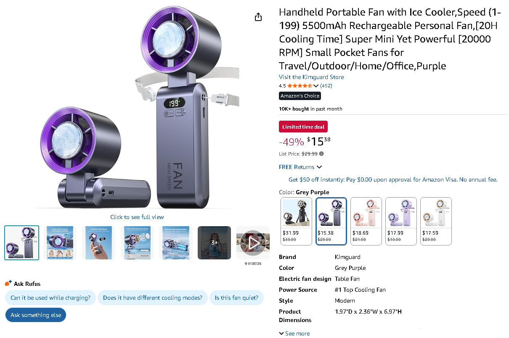Screen dimensions: 509x338
Task: Visit the Kimguard Store link
Action: [311, 77]
